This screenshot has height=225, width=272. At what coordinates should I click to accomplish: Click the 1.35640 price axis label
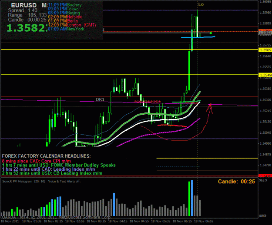265,56
